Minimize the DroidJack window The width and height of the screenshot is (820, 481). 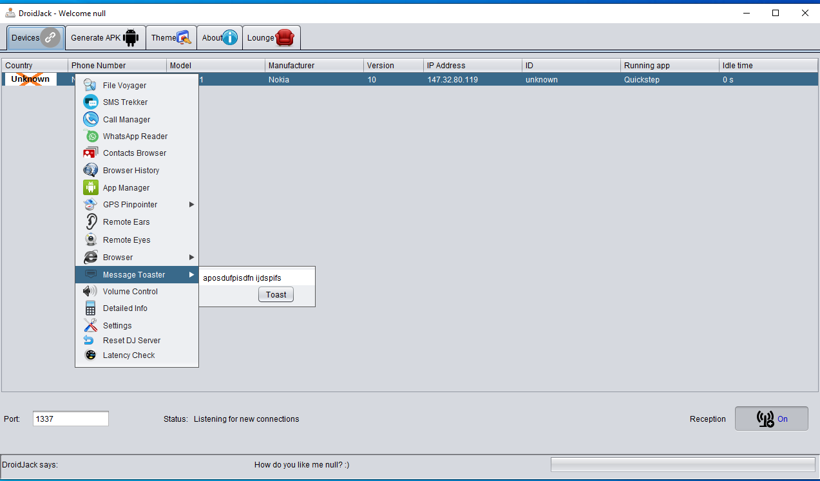click(747, 13)
